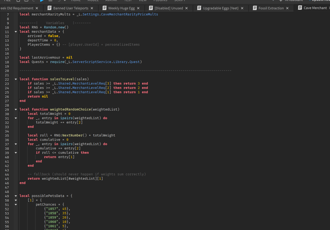The width and height of the screenshot is (330, 230).
Task: Collapse the salesToLevel function
Action: pyautogui.click(x=15, y=79)
